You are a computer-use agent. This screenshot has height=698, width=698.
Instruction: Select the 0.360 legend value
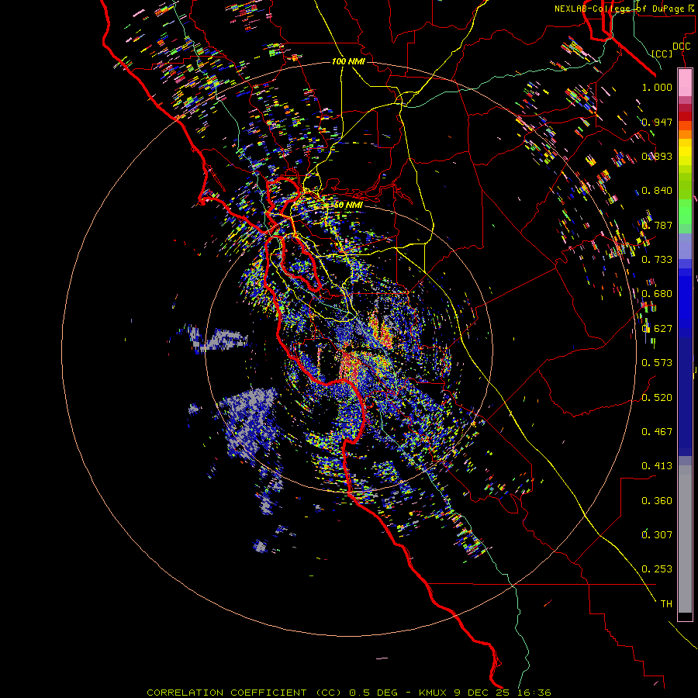[x=657, y=500]
